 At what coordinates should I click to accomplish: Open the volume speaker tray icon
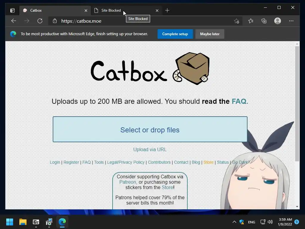point(270,222)
